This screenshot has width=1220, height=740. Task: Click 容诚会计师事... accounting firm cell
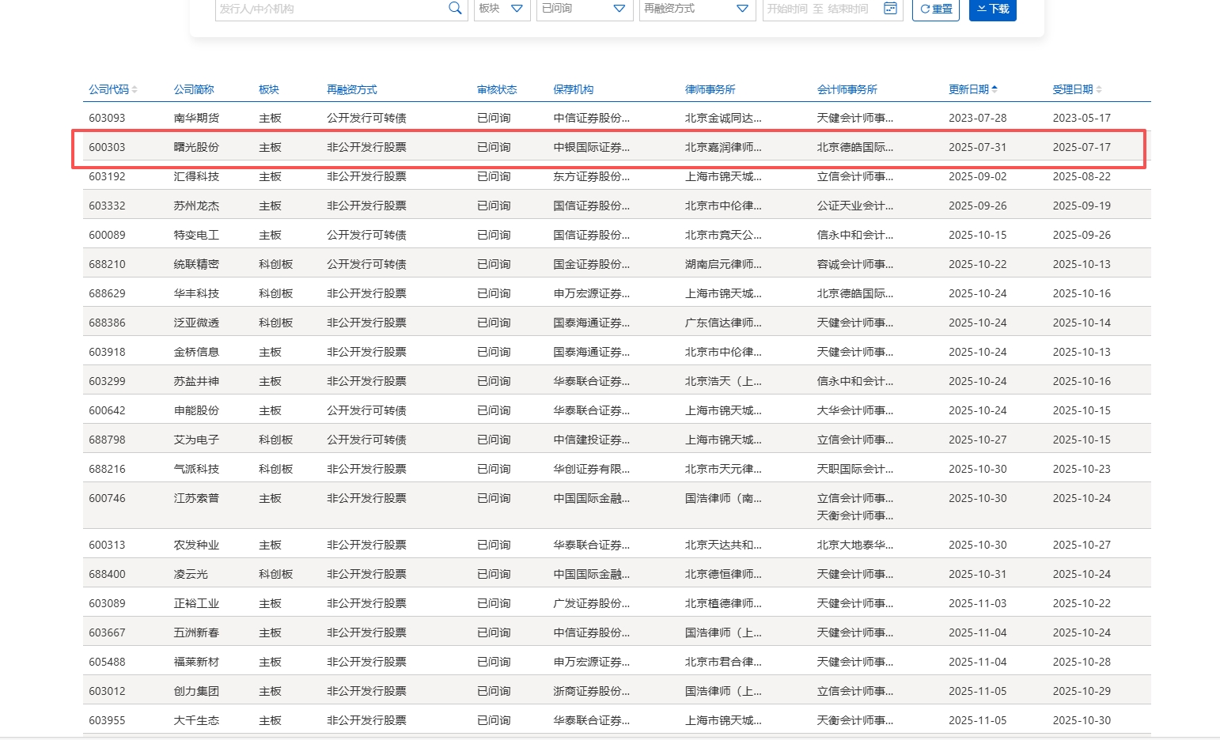point(855,264)
